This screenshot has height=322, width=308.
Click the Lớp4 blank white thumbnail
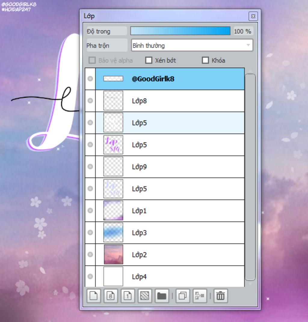113,276
